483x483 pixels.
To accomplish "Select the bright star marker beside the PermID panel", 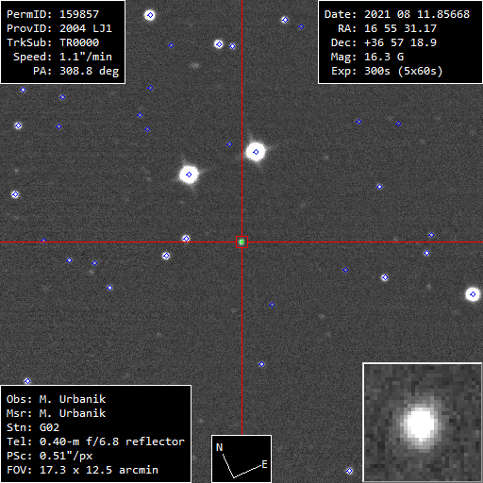I will 150,15.
